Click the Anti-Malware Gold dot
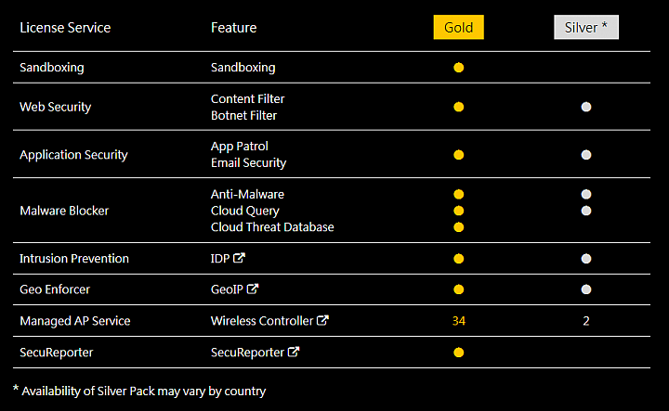This screenshot has width=669, height=411. coord(459,194)
